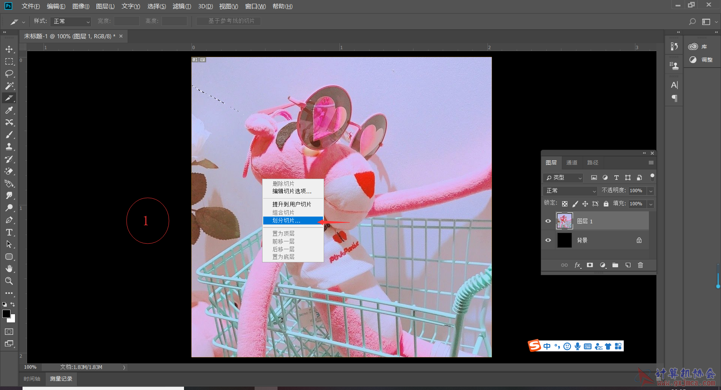Toggle lock transparent pixels
This screenshot has height=390, width=721.
[x=565, y=204]
